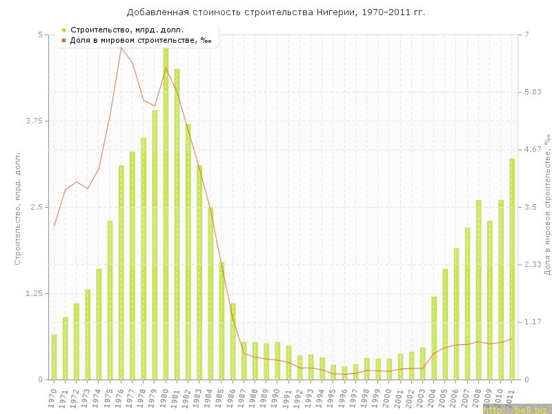Click the green bar for year 2008
Image resolution: width=552 pixels, height=414 pixels.
(x=478, y=290)
